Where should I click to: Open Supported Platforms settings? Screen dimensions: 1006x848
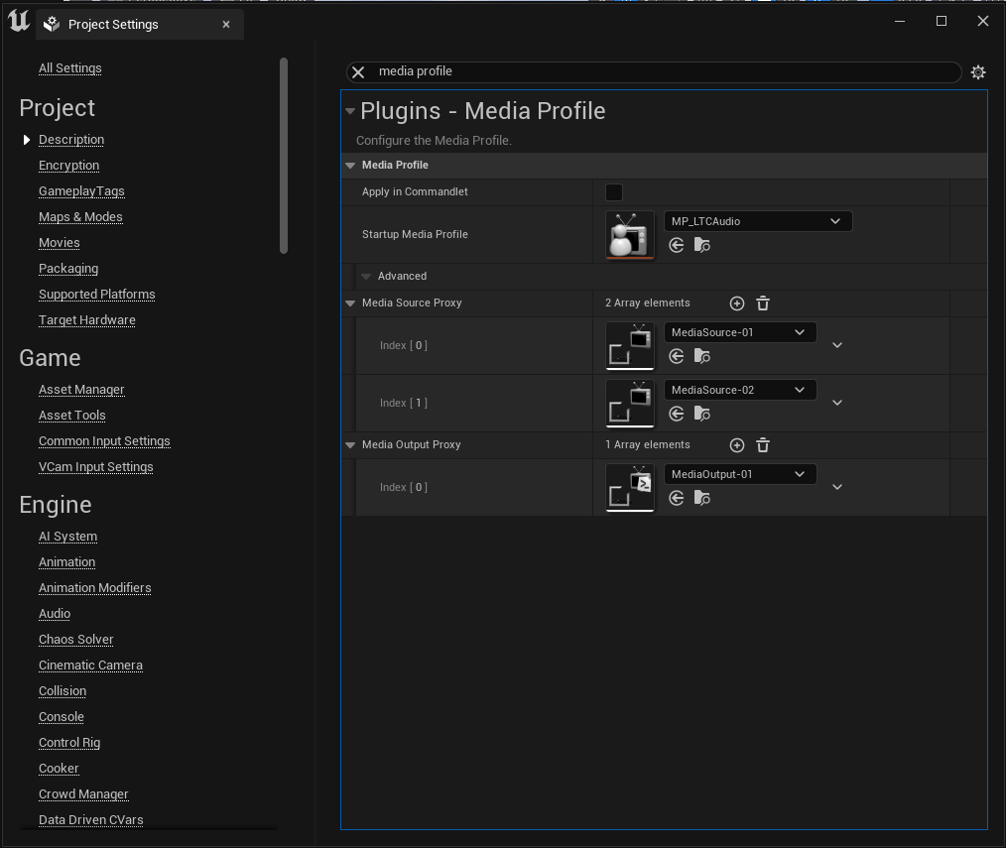pos(97,294)
